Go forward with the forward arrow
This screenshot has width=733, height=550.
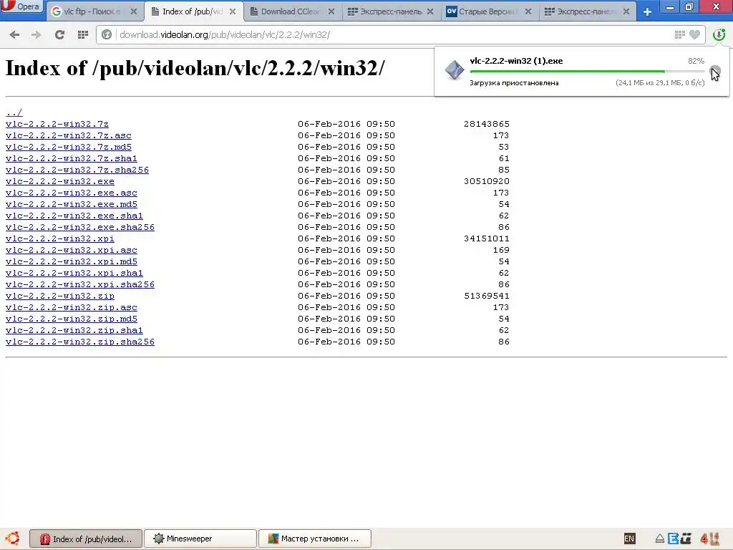coord(36,34)
